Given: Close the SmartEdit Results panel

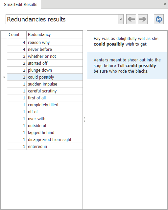Looking at the screenshot, I should click(165, 4).
